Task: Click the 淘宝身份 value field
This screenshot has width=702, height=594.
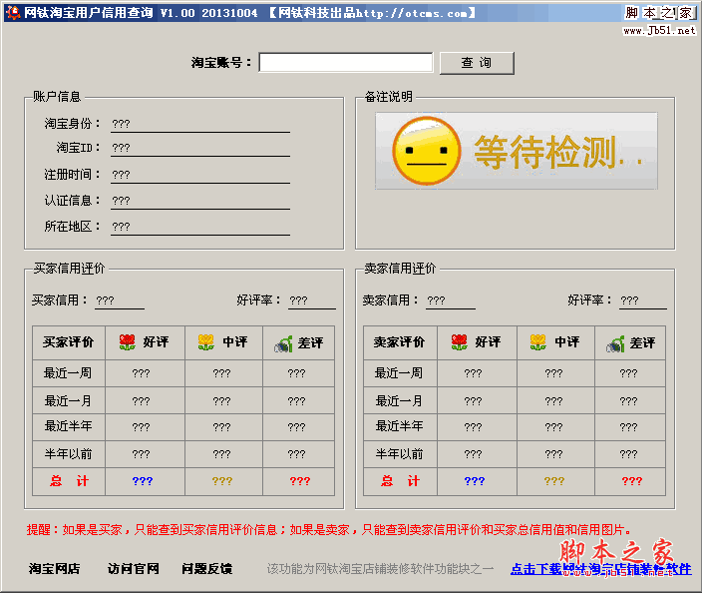Action: 200,124
